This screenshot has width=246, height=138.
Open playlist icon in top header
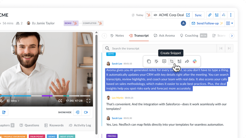point(217,15)
